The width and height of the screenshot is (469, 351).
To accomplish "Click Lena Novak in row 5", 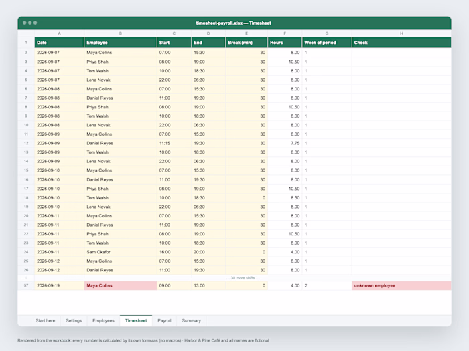I will pos(121,80).
